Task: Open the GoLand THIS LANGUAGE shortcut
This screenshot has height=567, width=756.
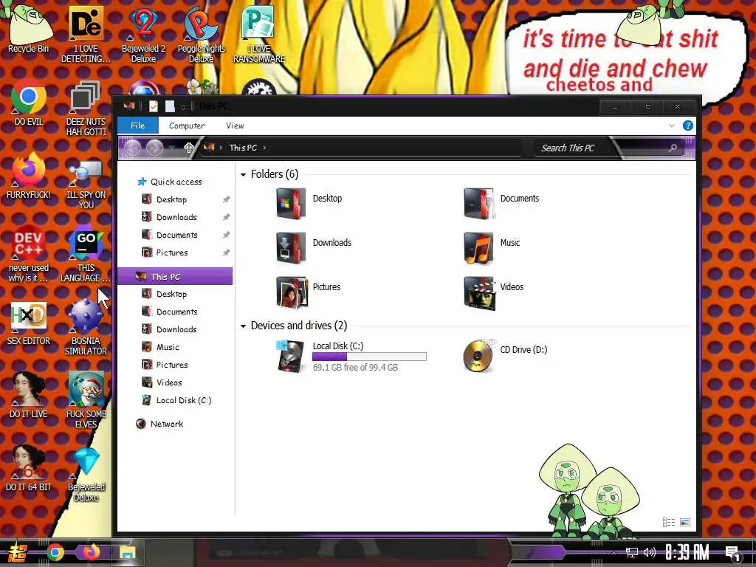Action: tap(86, 253)
